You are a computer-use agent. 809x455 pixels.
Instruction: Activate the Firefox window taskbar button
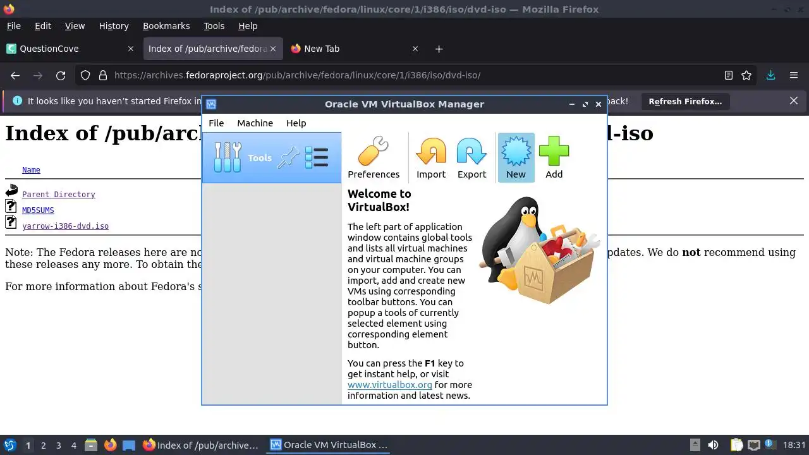click(x=201, y=445)
